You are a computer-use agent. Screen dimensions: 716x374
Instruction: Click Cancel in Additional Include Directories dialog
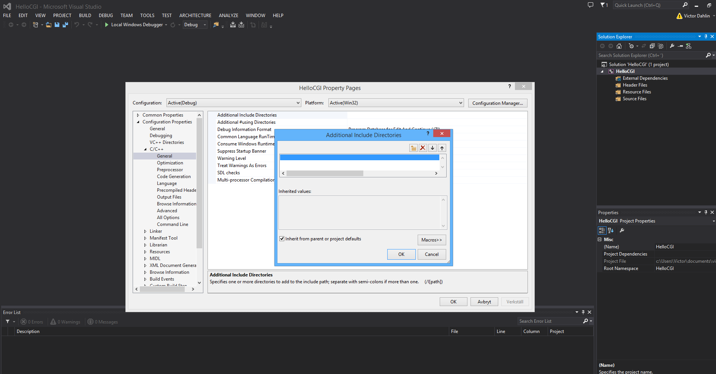(x=432, y=254)
